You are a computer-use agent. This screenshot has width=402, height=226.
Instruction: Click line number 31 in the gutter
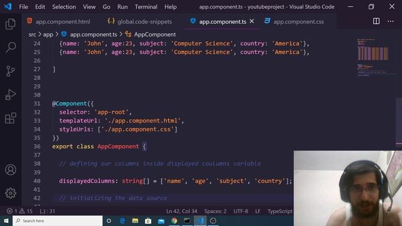pyautogui.click(x=37, y=104)
